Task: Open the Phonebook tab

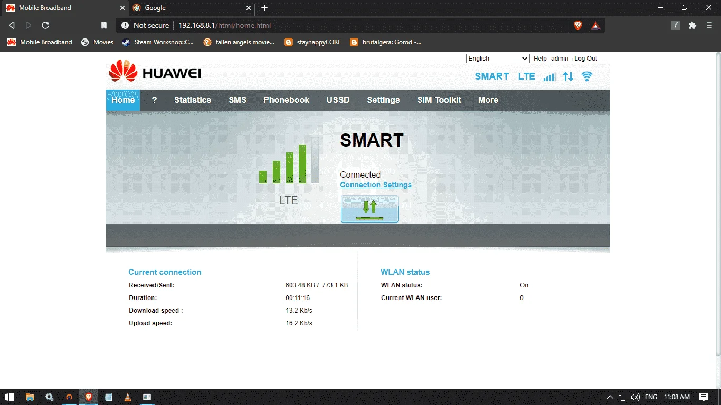Action: click(x=287, y=100)
